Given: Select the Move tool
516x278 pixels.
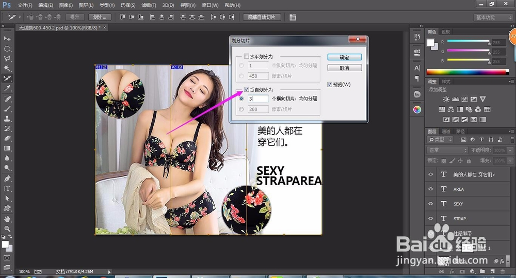Looking at the screenshot, I should pos(7,39).
